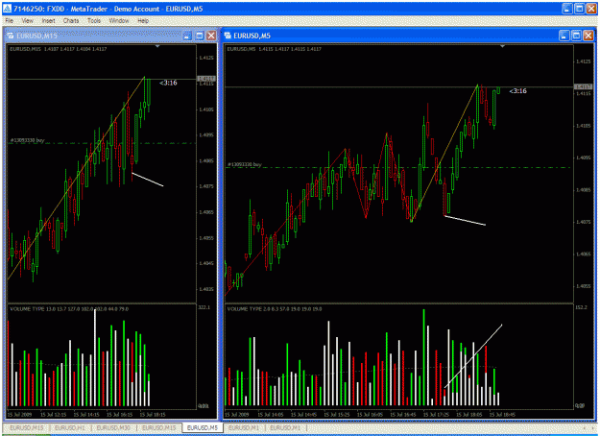
Task: Click the 1.4055 price label on M5 axis
Action: pos(584,286)
